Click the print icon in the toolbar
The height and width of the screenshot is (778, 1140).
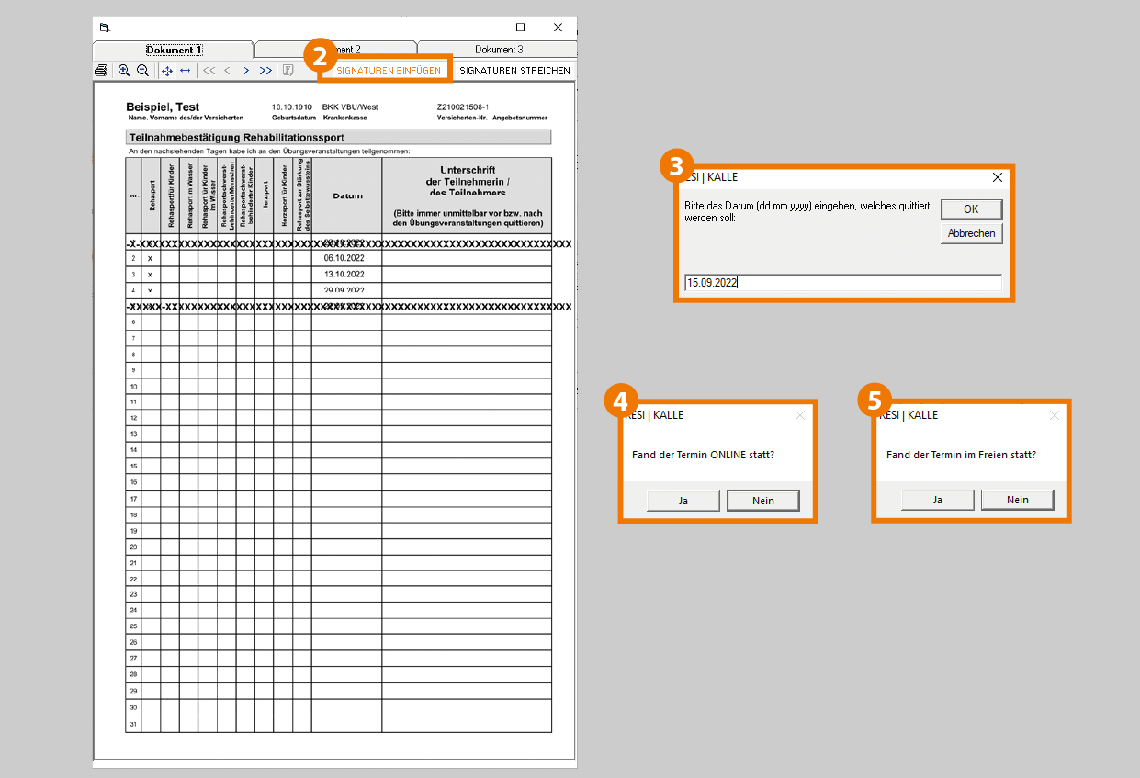point(101,71)
